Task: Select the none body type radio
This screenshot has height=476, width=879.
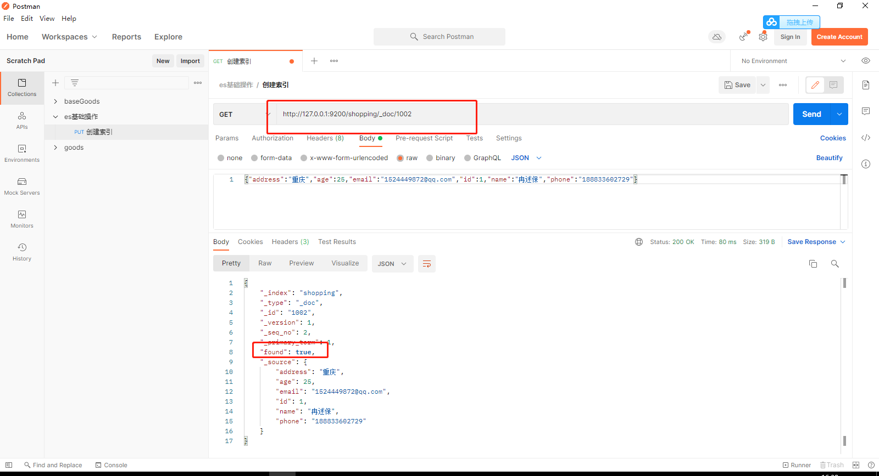Action: pyautogui.click(x=221, y=158)
